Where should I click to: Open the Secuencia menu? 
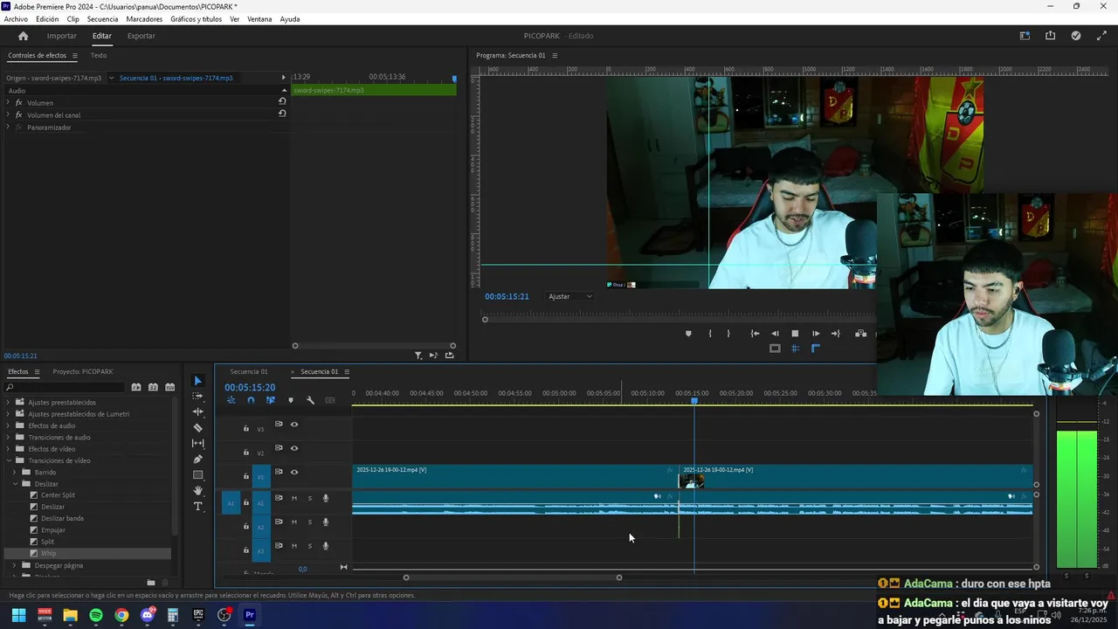click(x=102, y=18)
